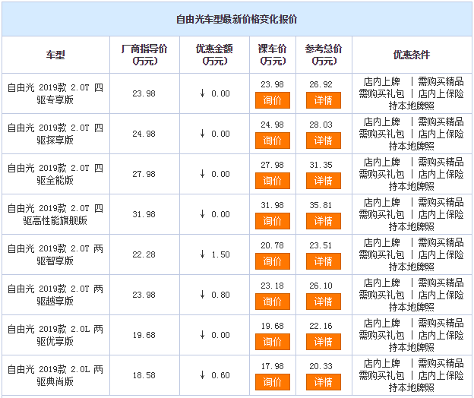Click guide price 22.28 for 两驱智享版

coord(144,254)
